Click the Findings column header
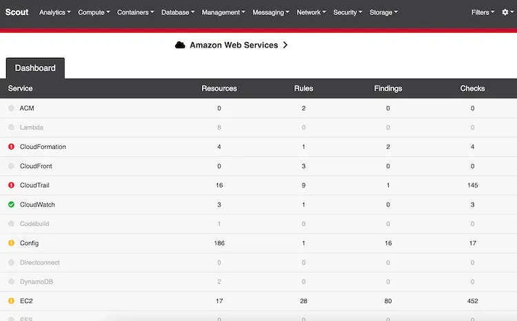The width and height of the screenshot is (517, 321). (387, 88)
